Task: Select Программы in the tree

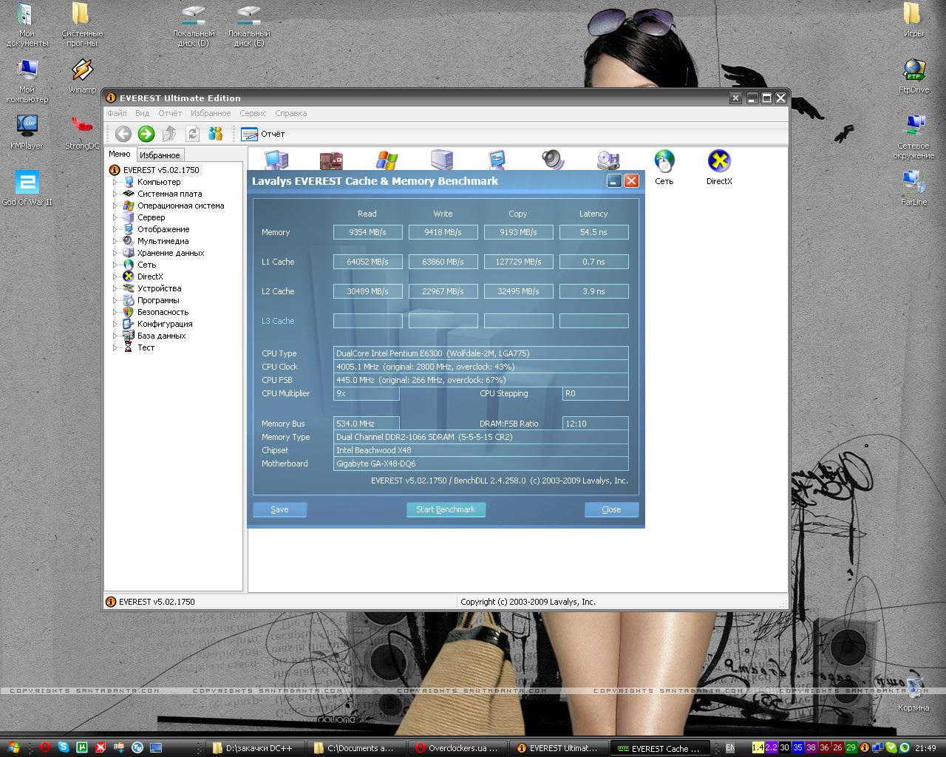Action: click(158, 300)
